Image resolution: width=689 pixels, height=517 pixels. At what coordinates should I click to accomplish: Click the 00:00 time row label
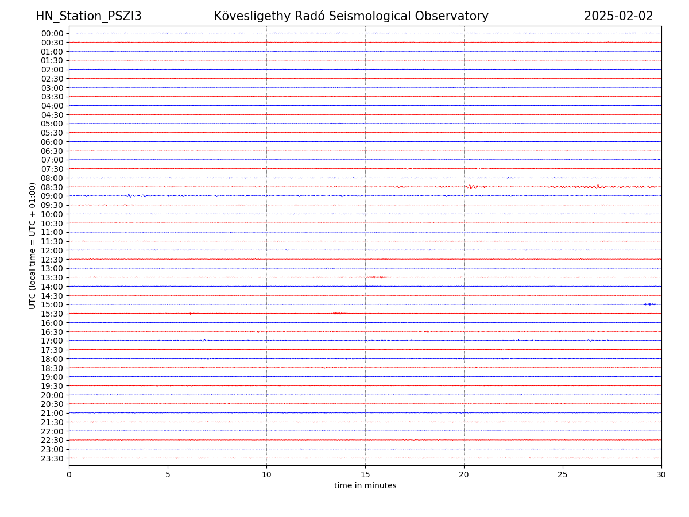tap(52, 33)
